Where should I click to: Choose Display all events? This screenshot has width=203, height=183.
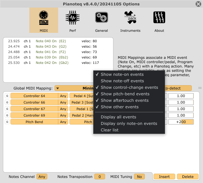129,117
